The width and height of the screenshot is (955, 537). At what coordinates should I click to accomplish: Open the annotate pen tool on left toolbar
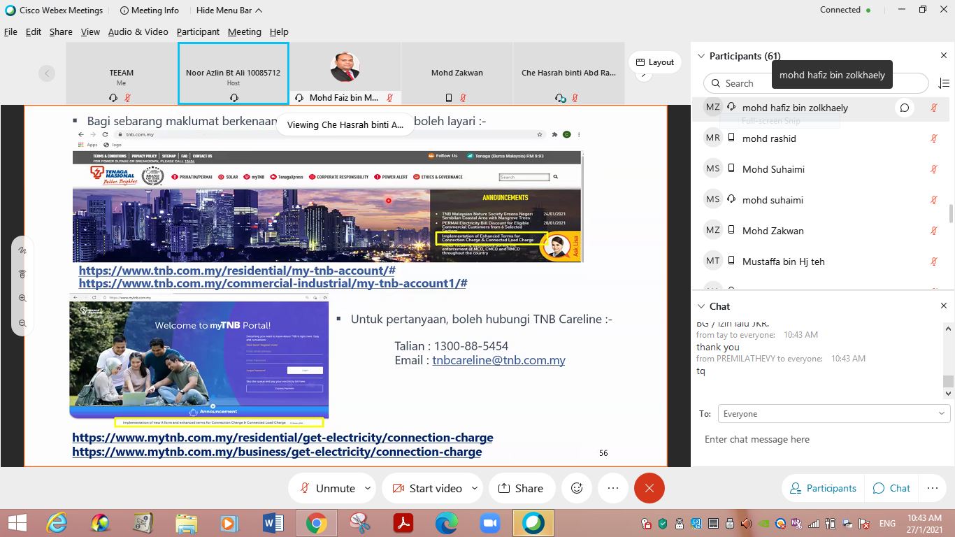tap(22, 250)
